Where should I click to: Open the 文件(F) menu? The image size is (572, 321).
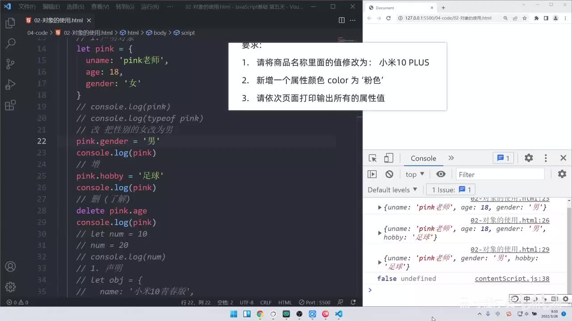(27, 7)
